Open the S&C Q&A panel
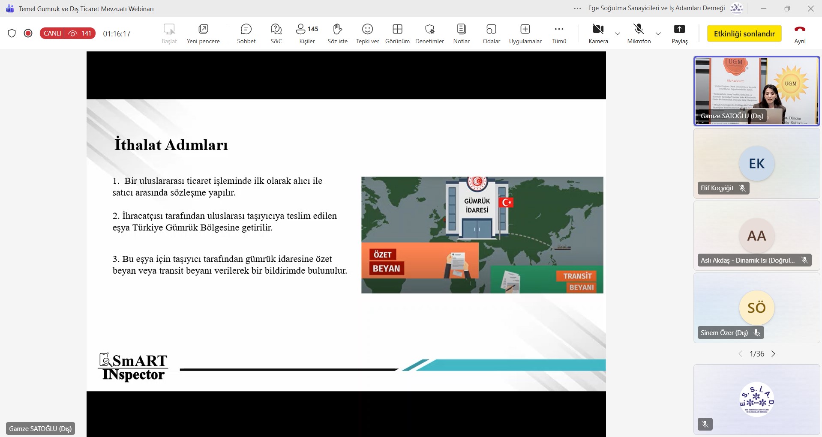The width and height of the screenshot is (822, 437). [x=276, y=33]
